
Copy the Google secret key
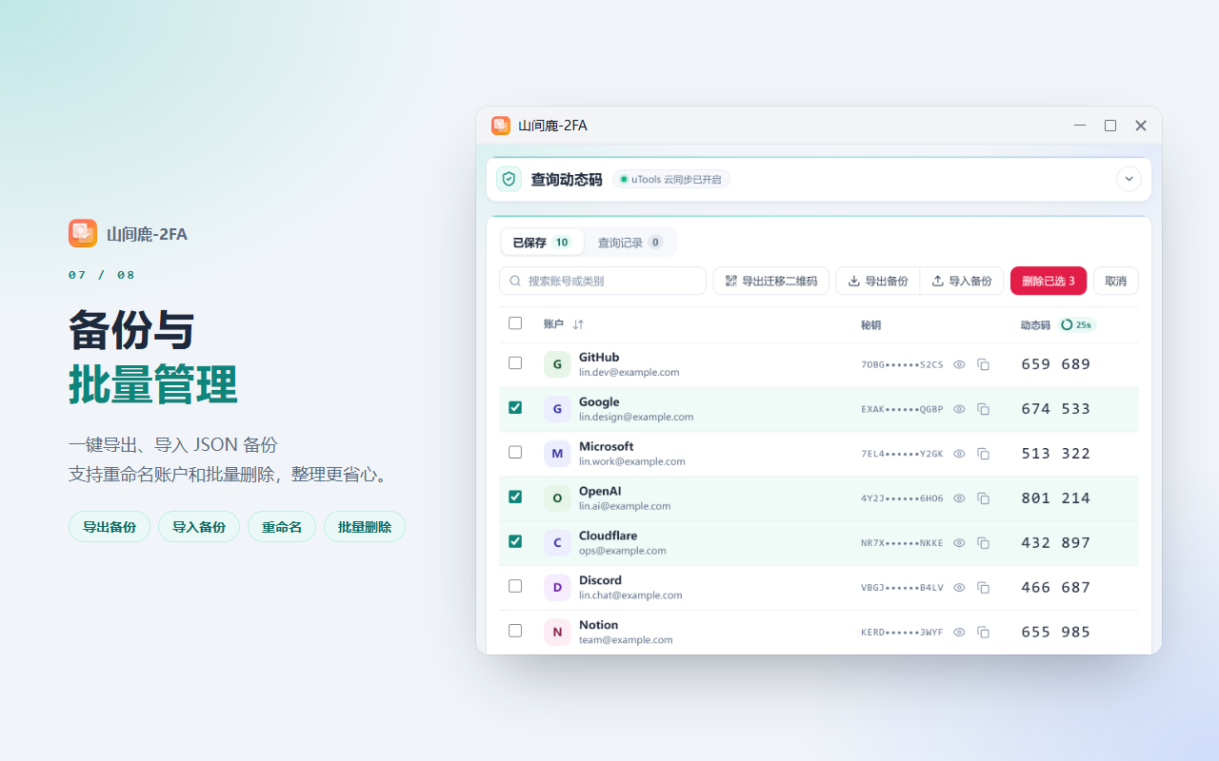coord(984,409)
